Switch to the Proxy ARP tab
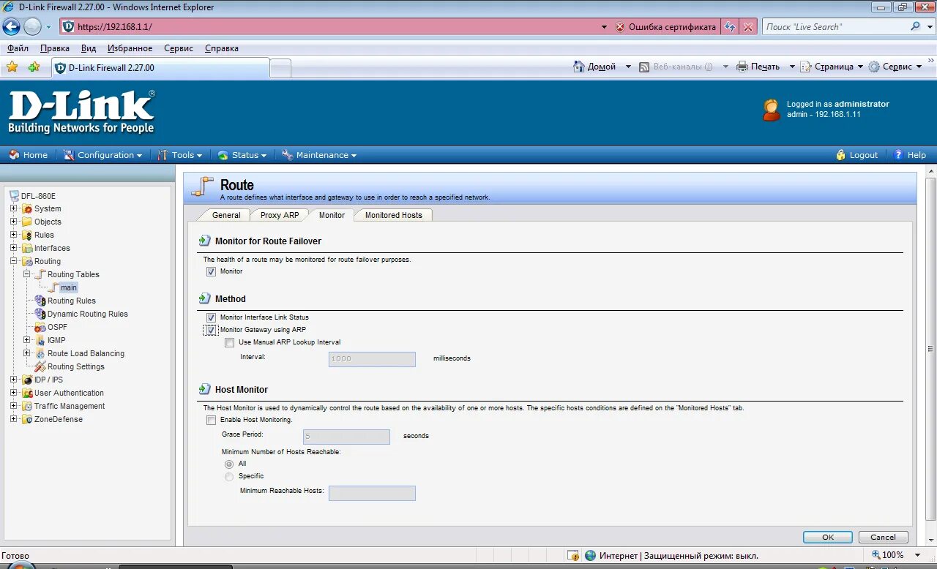This screenshot has width=937, height=569. pos(280,215)
